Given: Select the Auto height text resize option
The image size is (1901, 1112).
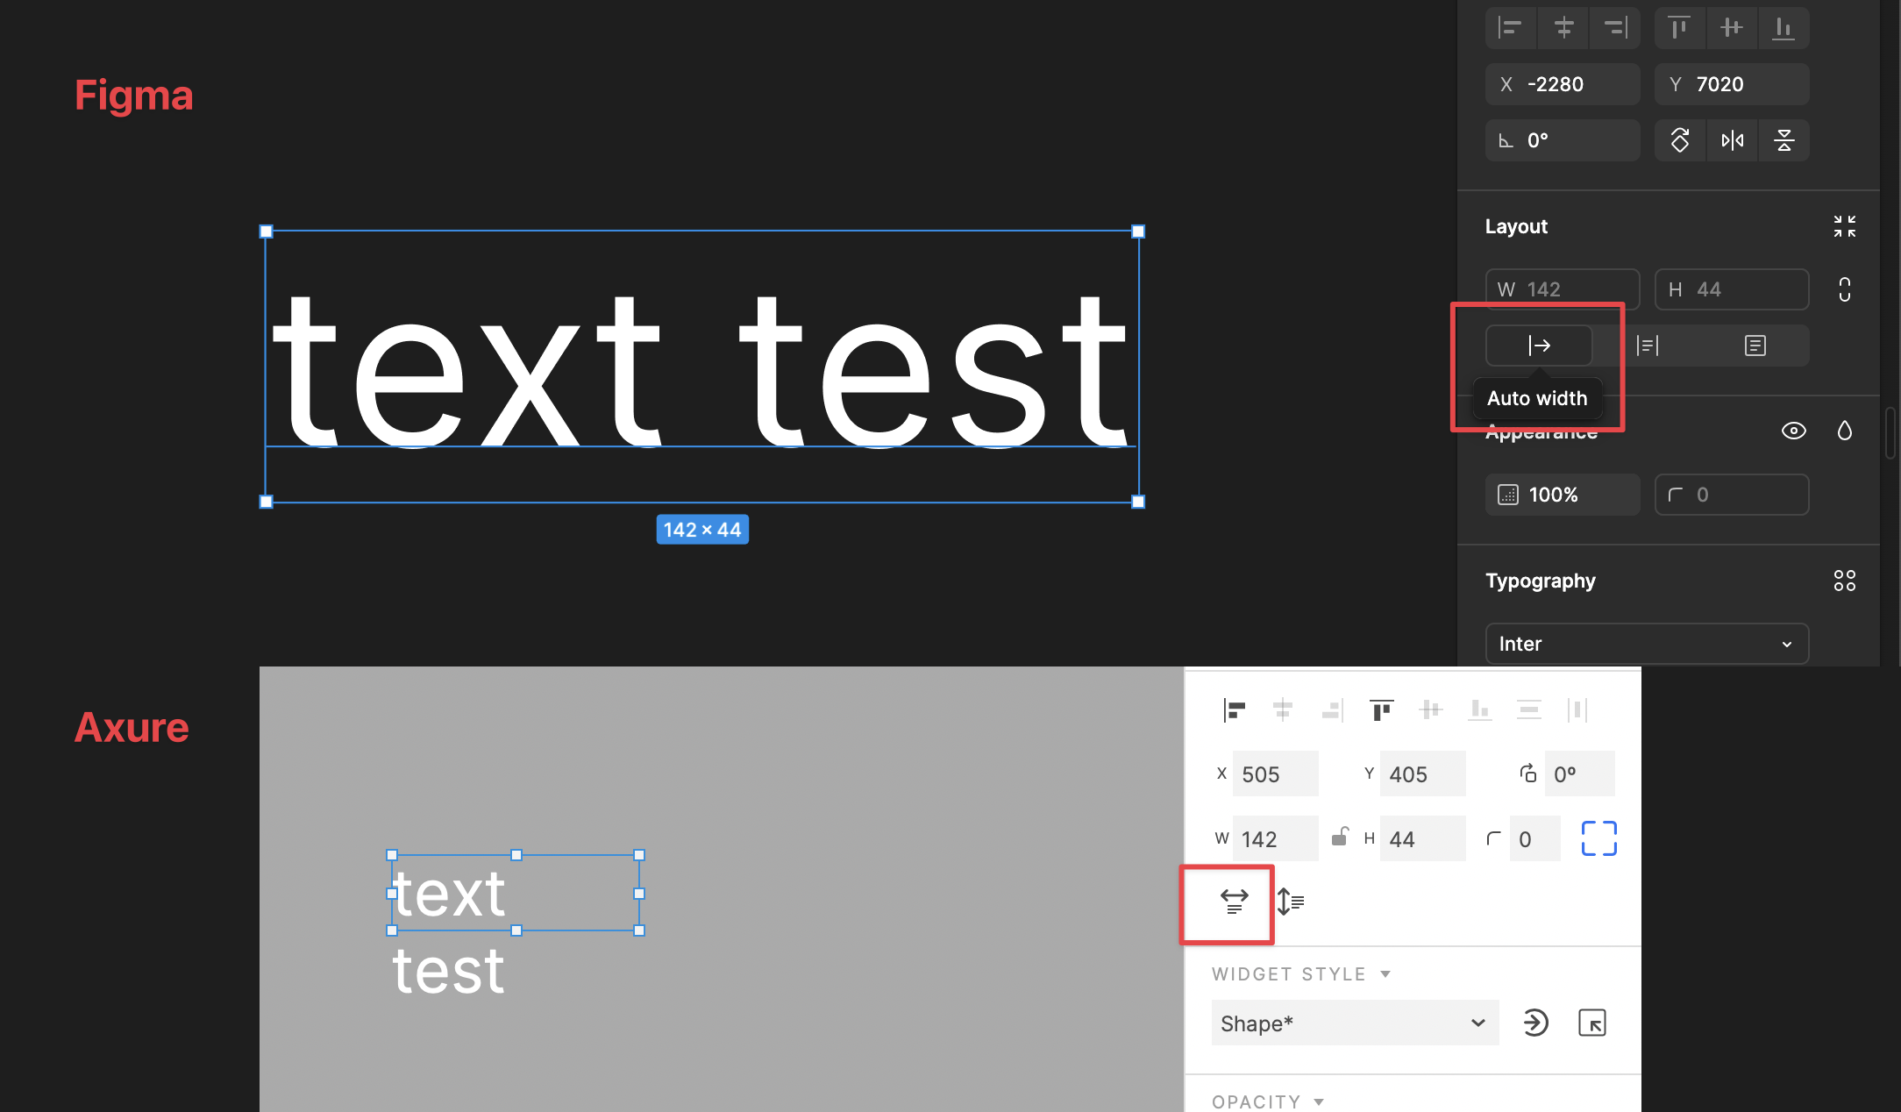Looking at the screenshot, I should click(x=1648, y=346).
